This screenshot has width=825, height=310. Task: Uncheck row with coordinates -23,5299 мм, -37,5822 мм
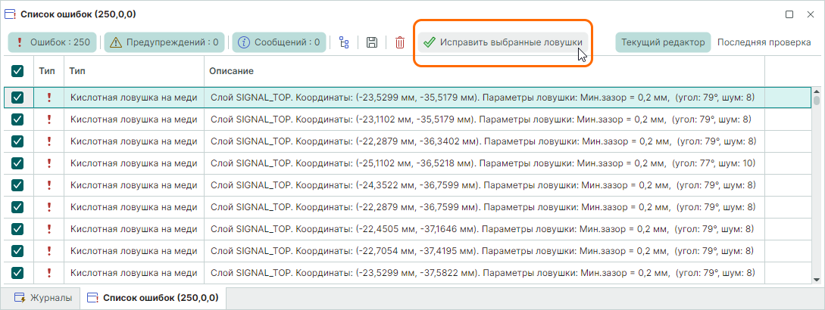coord(17,273)
